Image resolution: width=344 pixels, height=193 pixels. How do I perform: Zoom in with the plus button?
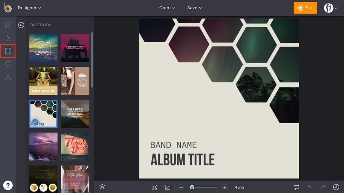pos(224,187)
